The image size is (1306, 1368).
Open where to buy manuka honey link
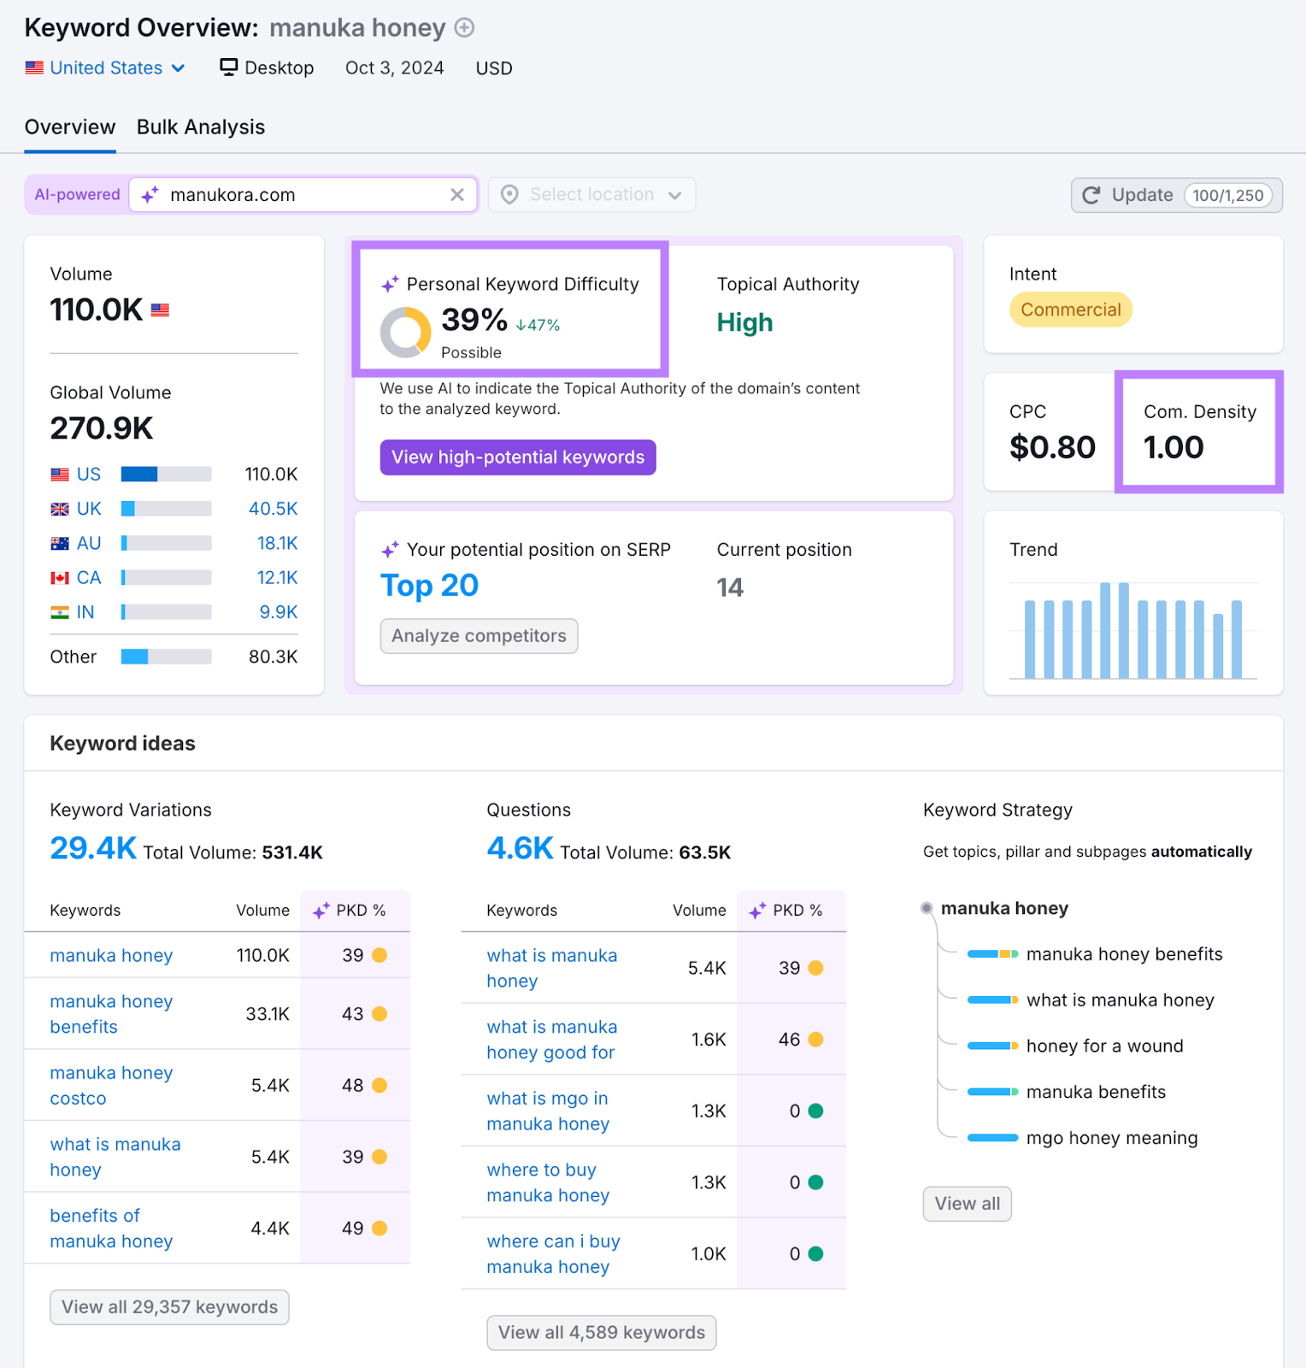[x=548, y=1182]
